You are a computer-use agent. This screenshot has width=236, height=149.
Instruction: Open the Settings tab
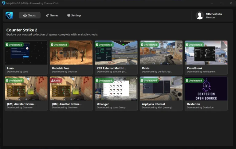[x=74, y=15]
